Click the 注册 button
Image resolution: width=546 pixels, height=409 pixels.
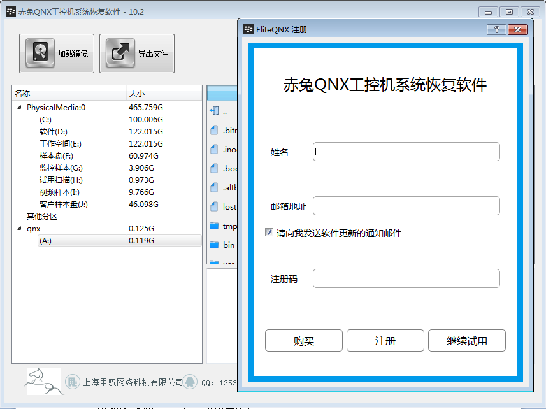pos(385,341)
